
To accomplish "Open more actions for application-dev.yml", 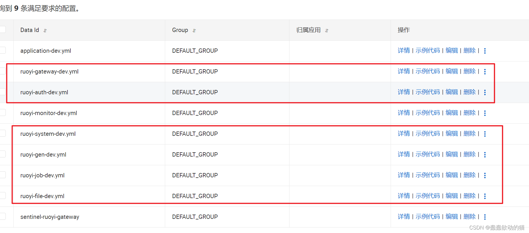I will click(x=485, y=51).
